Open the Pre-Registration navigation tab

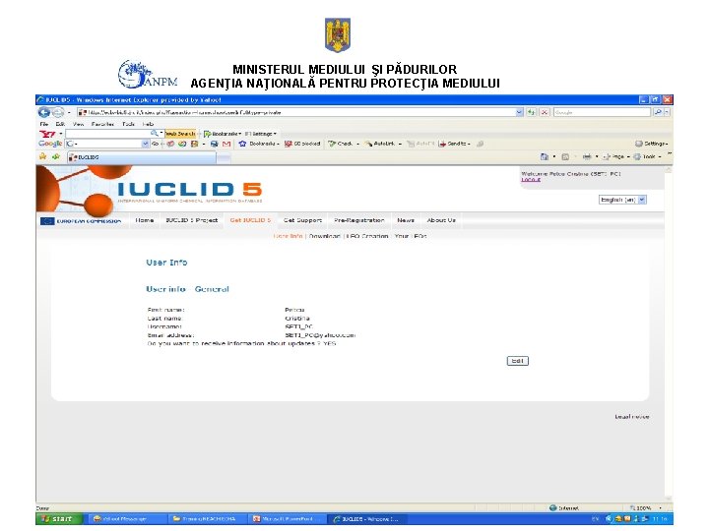coord(359,220)
